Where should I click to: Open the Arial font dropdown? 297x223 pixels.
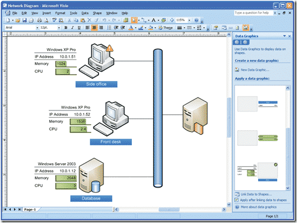(37, 28)
